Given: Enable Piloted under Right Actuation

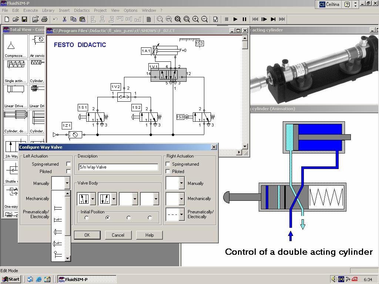Looking at the screenshot, I should point(168,172).
